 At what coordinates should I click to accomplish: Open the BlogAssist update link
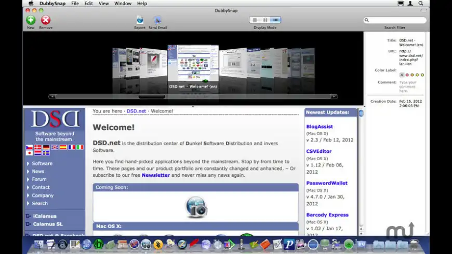319,126
